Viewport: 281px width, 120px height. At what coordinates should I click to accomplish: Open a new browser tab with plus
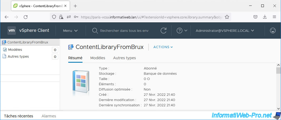(75, 6)
